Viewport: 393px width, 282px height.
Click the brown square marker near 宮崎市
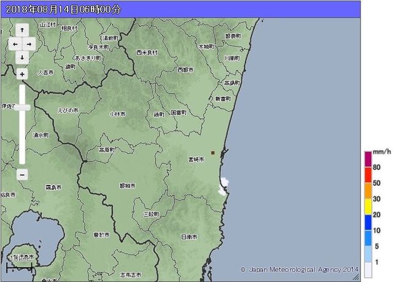[213, 153]
